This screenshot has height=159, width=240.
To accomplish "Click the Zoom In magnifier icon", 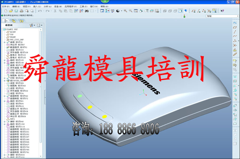I will [x=125, y=11].
